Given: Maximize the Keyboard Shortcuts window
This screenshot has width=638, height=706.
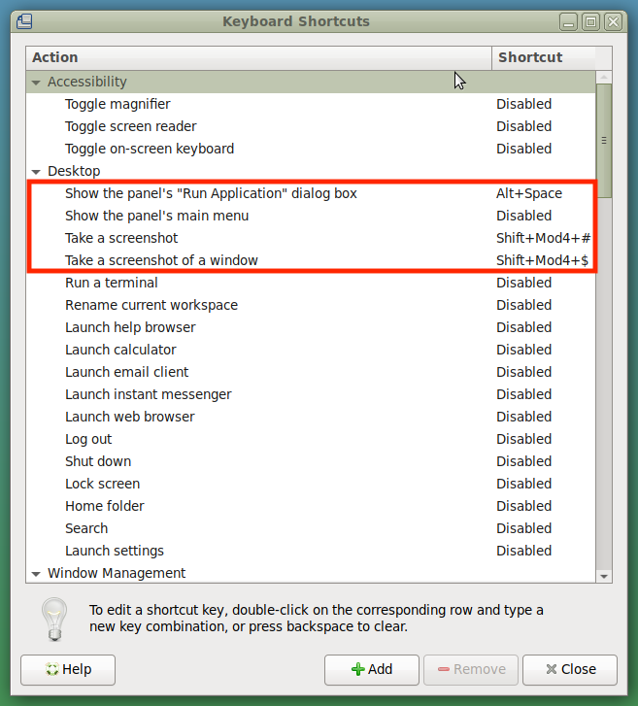Looking at the screenshot, I should pos(590,20).
